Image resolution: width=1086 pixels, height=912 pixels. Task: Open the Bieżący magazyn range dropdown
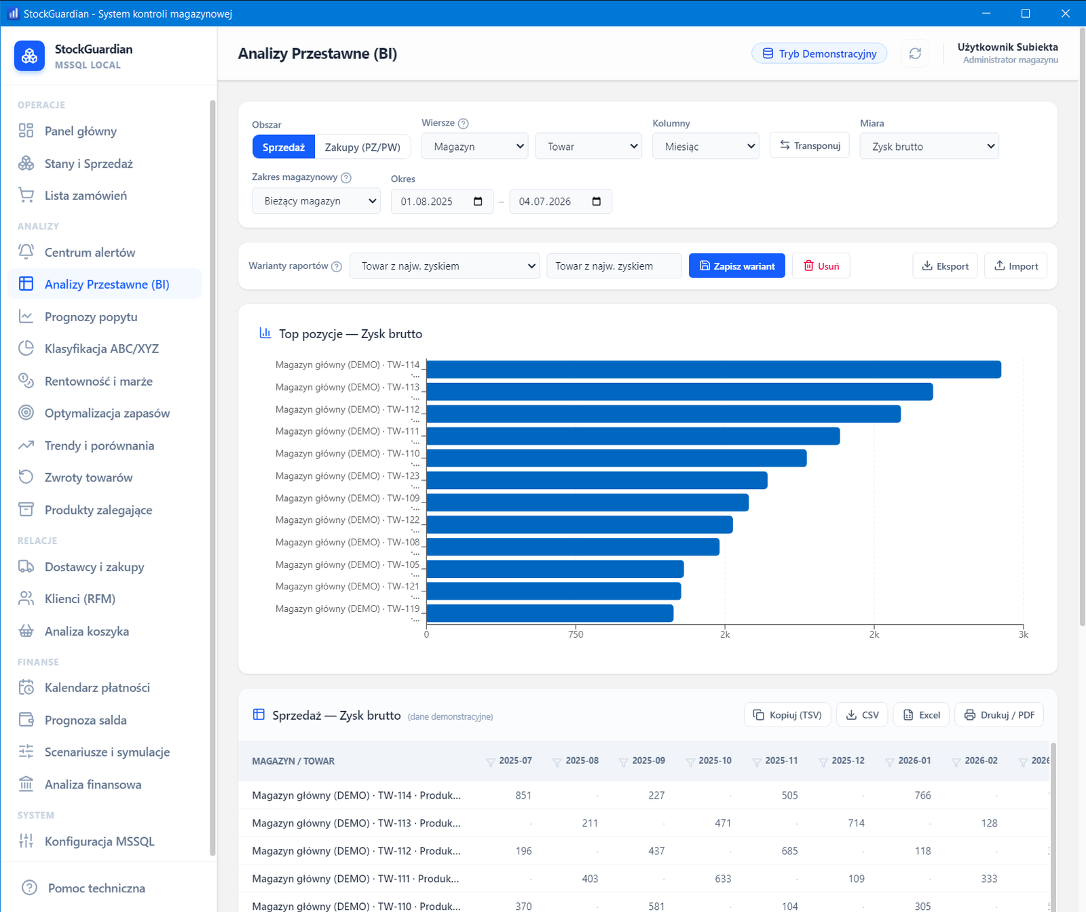pyautogui.click(x=316, y=201)
